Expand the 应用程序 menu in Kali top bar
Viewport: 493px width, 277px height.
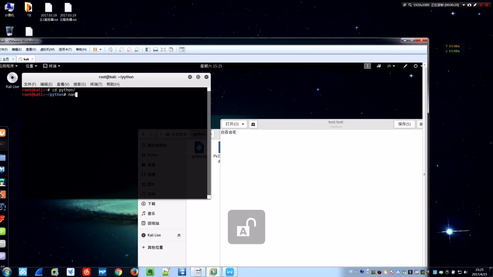point(8,66)
